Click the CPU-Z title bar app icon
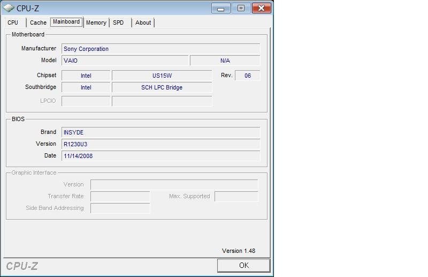 [x=9, y=8]
